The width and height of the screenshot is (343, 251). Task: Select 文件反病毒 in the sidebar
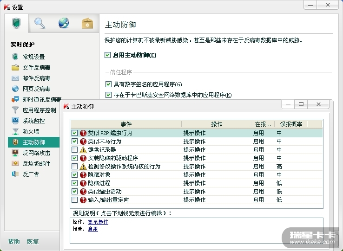36,67
